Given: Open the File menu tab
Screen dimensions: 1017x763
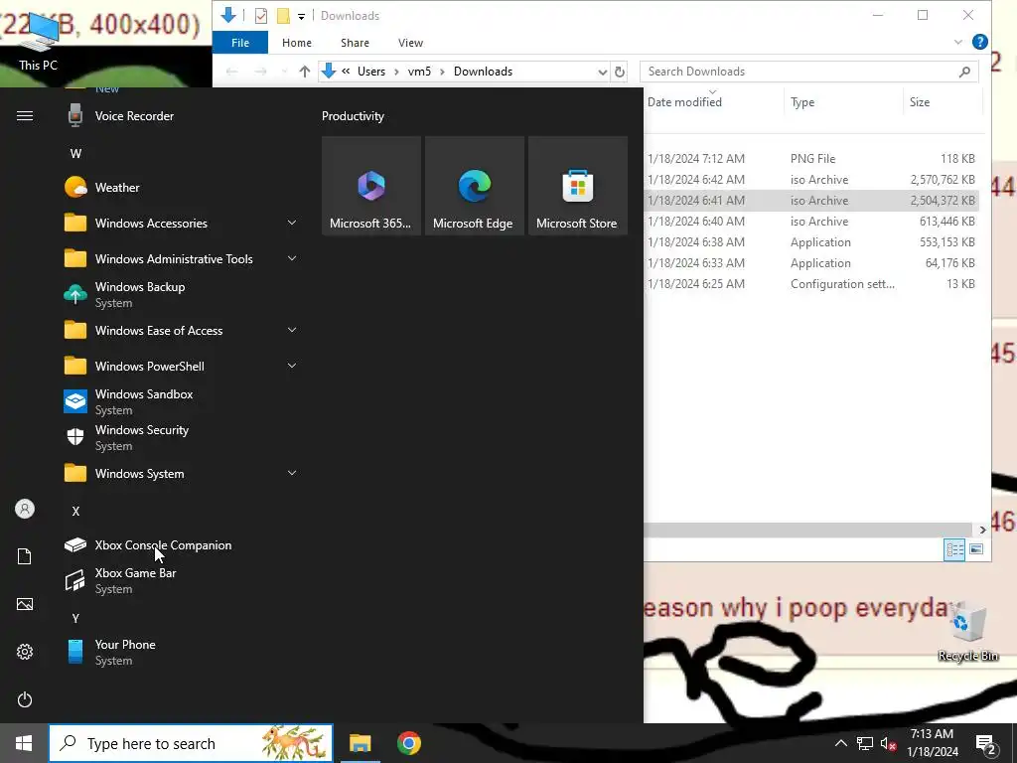Looking at the screenshot, I should [x=240, y=42].
